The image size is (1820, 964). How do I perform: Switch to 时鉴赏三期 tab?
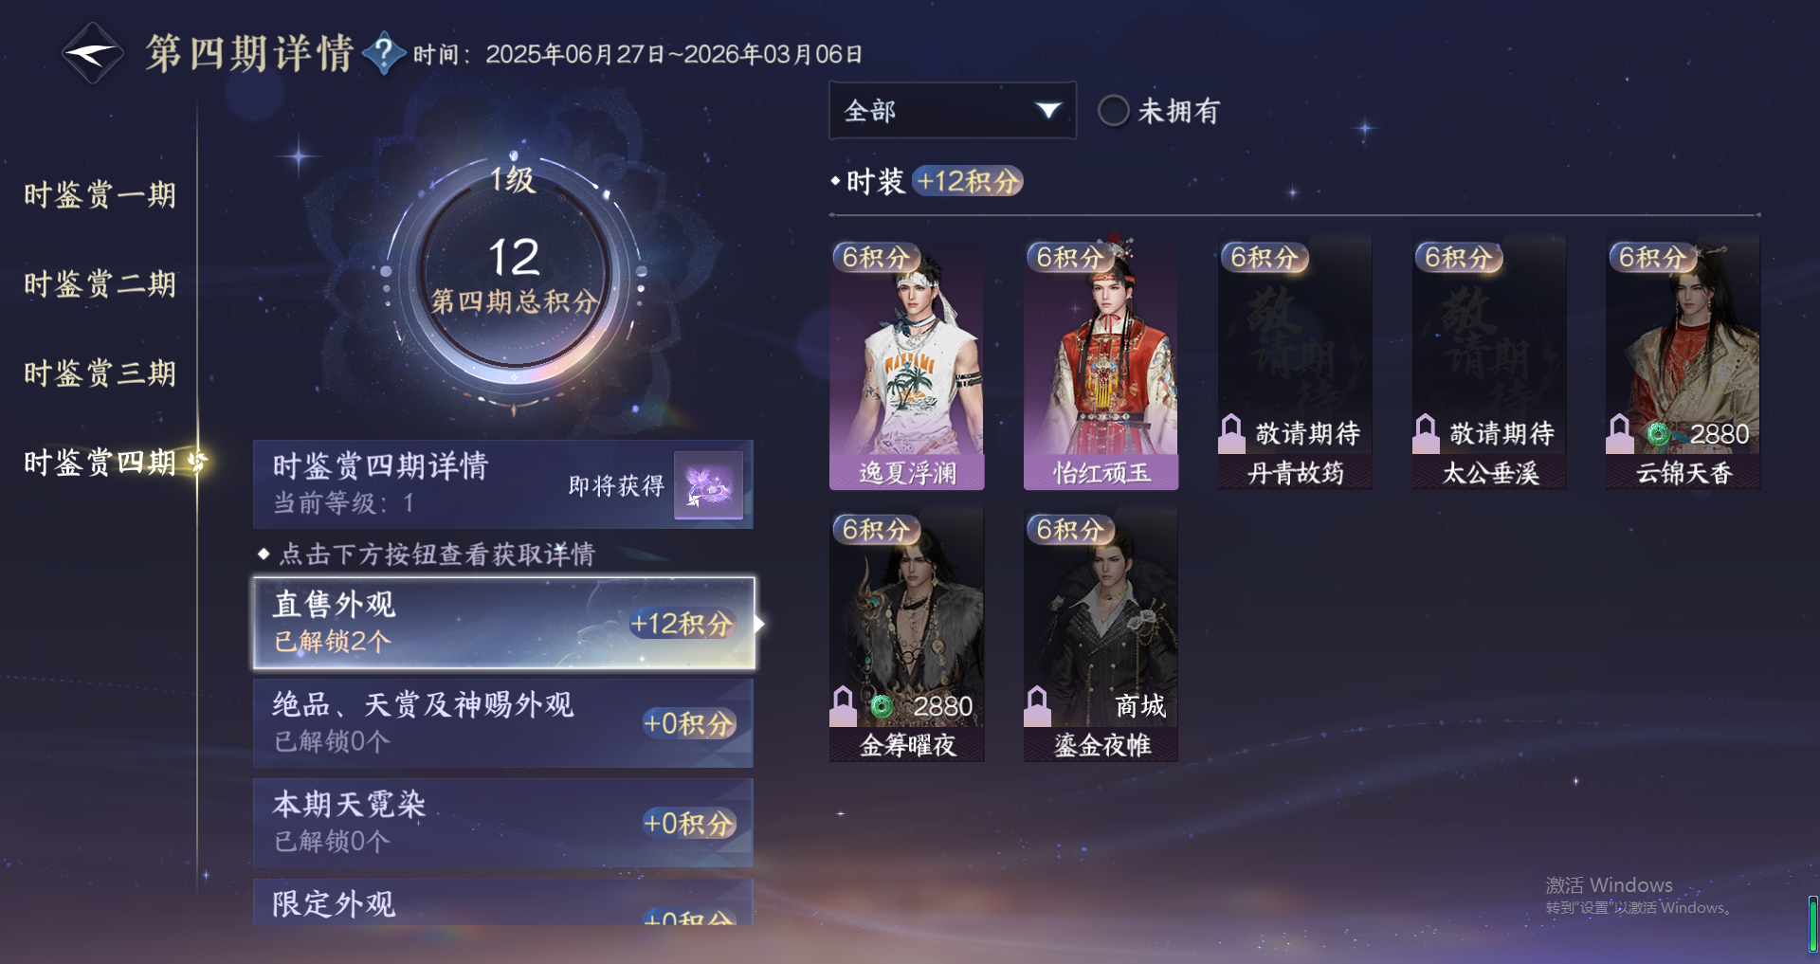(100, 373)
